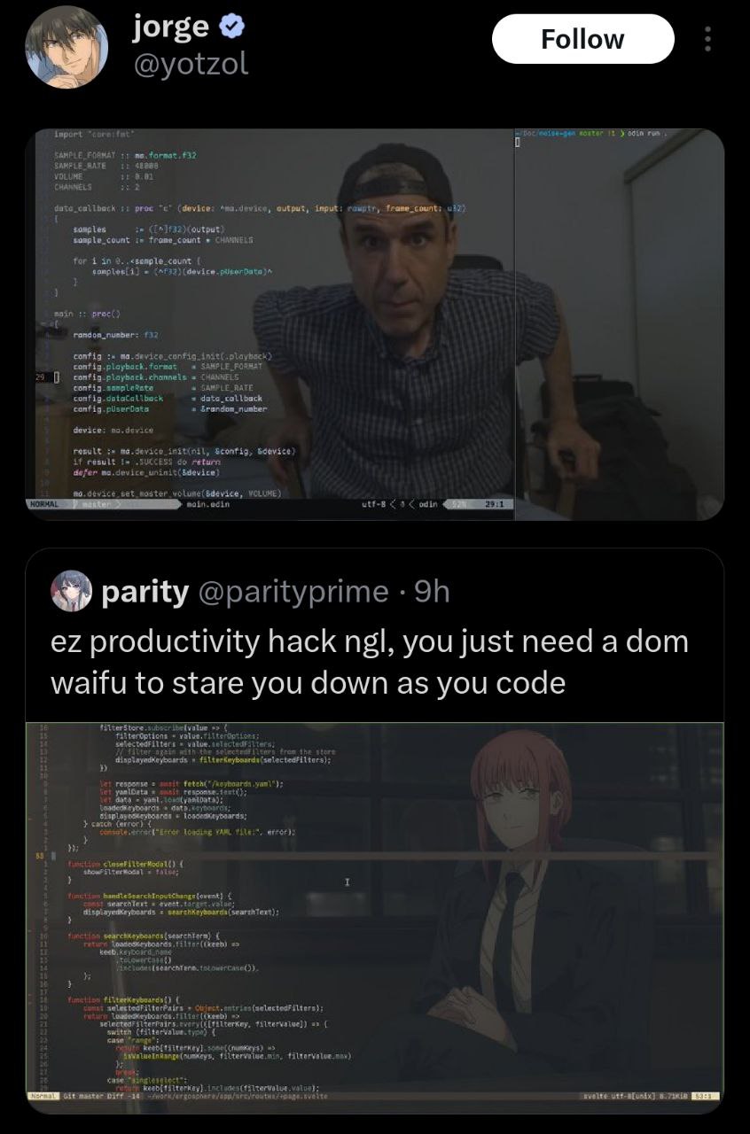Image resolution: width=750 pixels, height=1134 pixels.
Task: Open the three-dot more options menu
Action: [x=707, y=39]
